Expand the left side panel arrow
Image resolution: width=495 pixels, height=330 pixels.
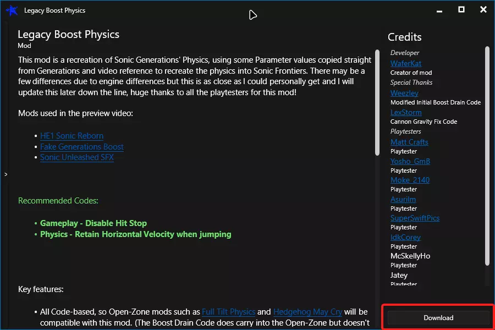(x=5, y=174)
